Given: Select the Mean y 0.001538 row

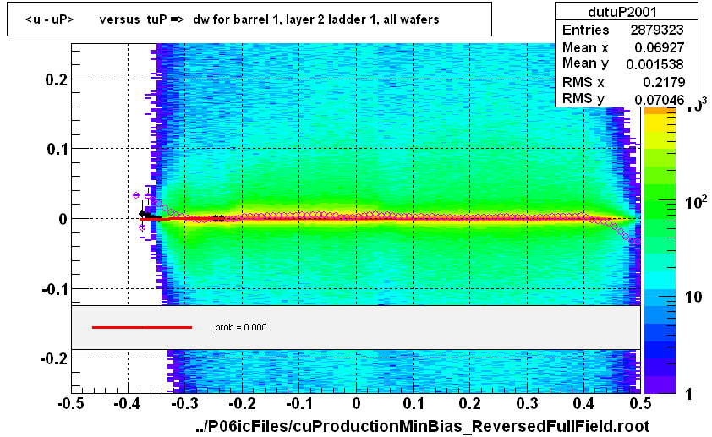Looking at the screenshot, I should 622,64.
